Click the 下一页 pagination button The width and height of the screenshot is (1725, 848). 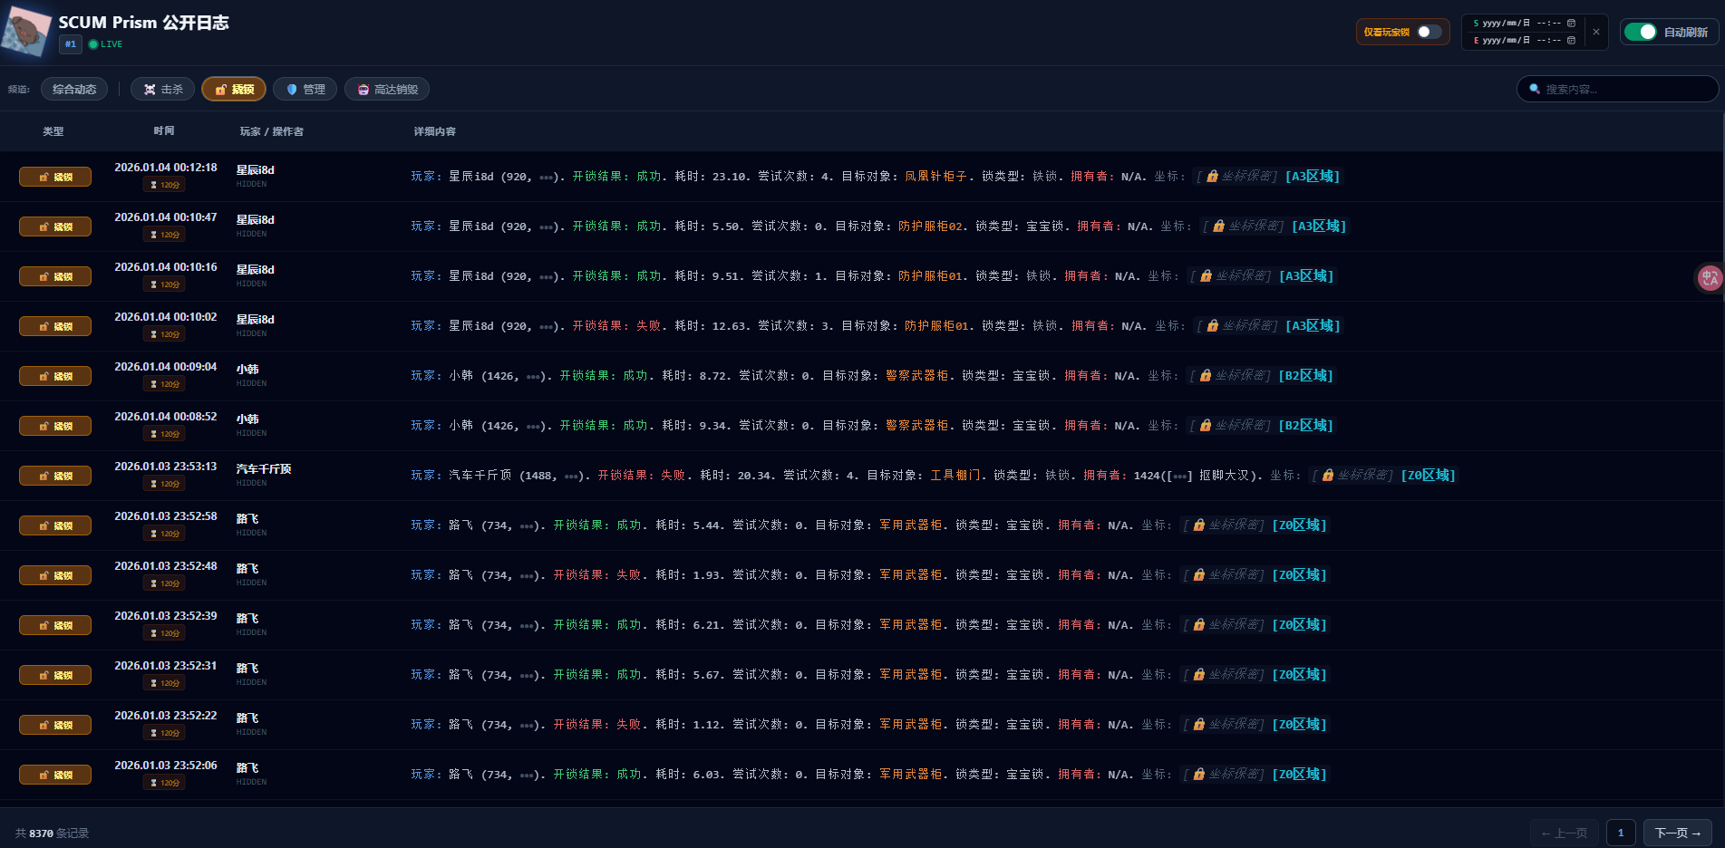(x=1676, y=833)
